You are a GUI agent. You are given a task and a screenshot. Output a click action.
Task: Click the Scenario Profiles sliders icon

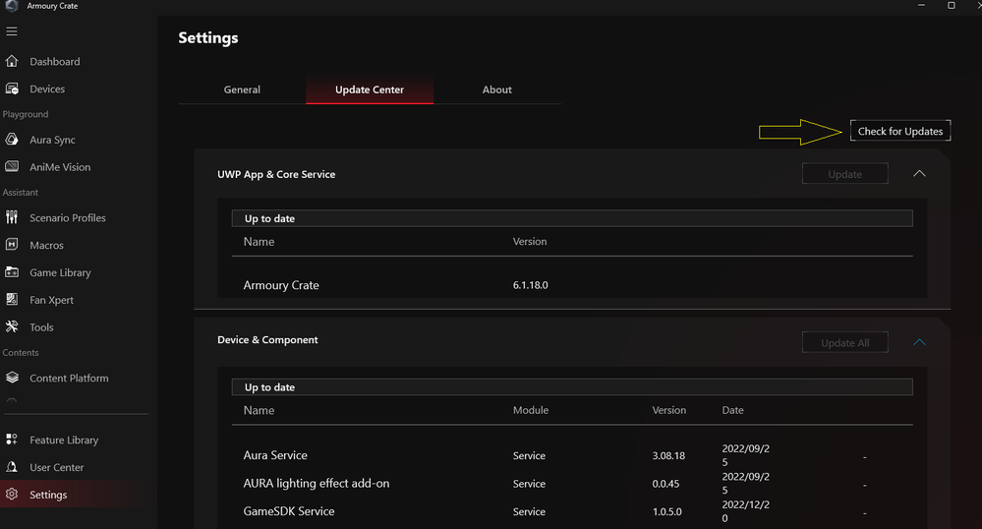pos(11,217)
